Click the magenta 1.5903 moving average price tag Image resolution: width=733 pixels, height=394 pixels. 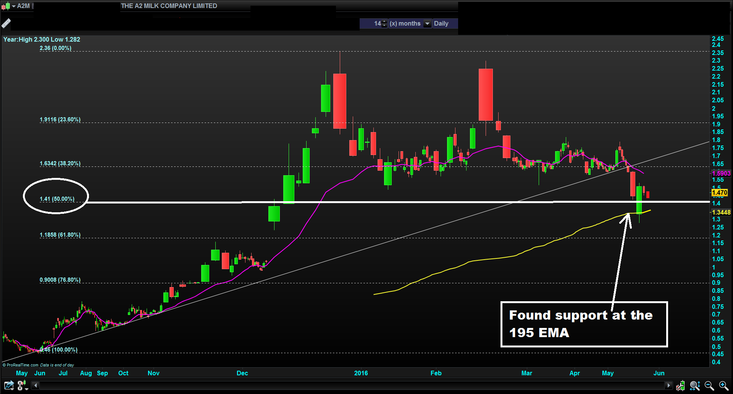(x=721, y=173)
